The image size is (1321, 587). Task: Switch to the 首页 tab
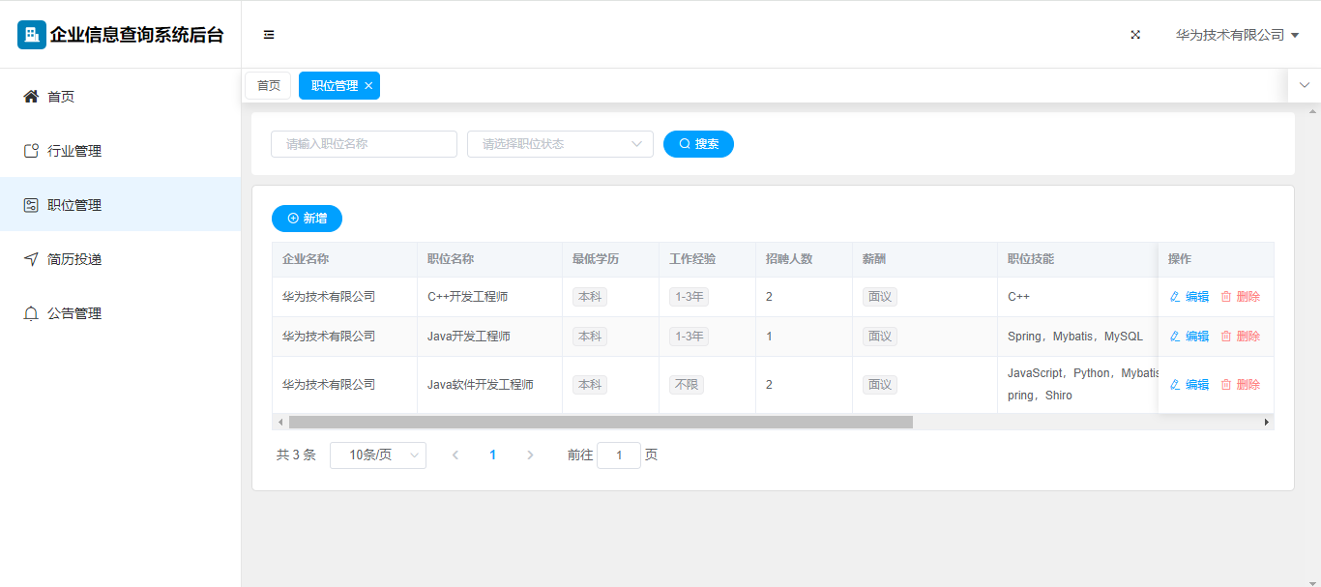pyautogui.click(x=268, y=86)
